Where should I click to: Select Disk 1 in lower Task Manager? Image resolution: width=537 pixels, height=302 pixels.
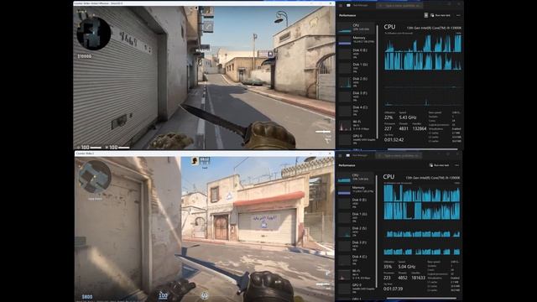(356, 217)
